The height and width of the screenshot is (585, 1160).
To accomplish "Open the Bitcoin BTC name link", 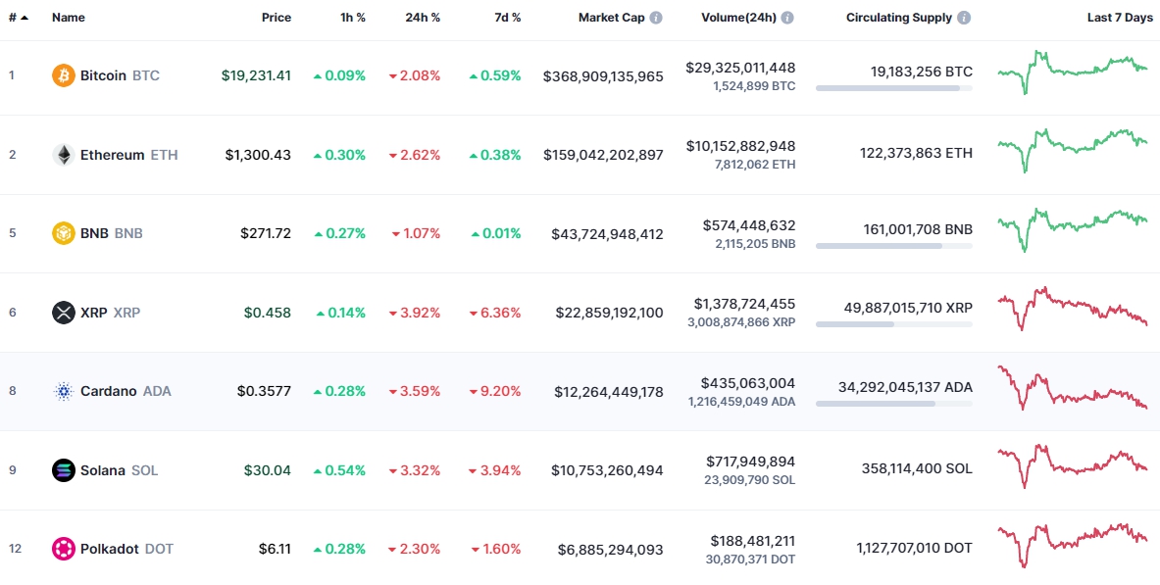I will 120,75.
